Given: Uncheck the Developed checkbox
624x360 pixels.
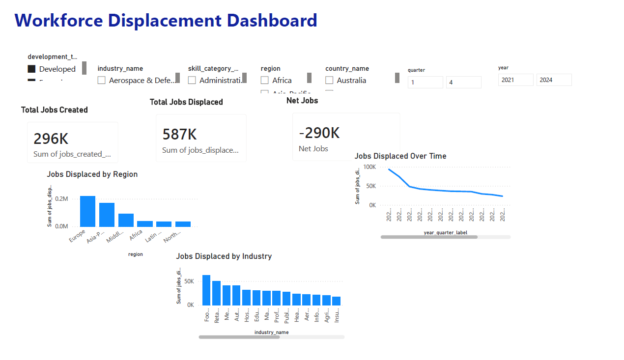Looking at the screenshot, I should click(31, 69).
